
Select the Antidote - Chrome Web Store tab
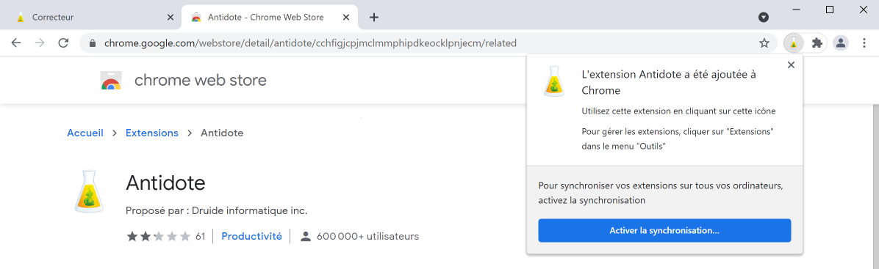click(x=266, y=18)
